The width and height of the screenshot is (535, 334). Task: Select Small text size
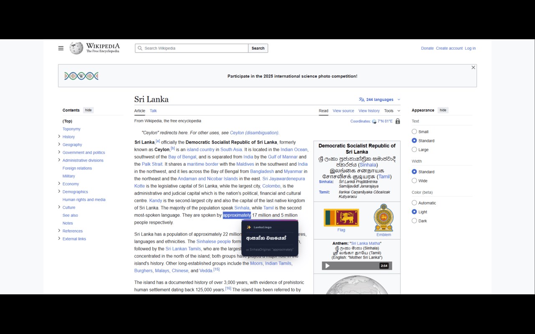(x=414, y=132)
